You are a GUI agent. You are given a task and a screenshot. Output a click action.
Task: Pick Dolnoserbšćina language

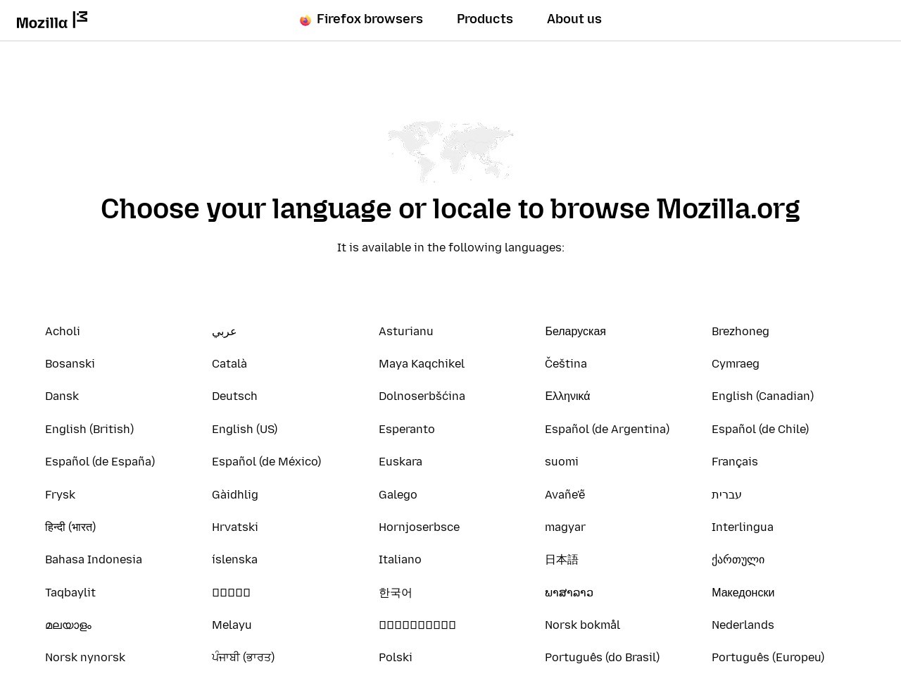[422, 396]
